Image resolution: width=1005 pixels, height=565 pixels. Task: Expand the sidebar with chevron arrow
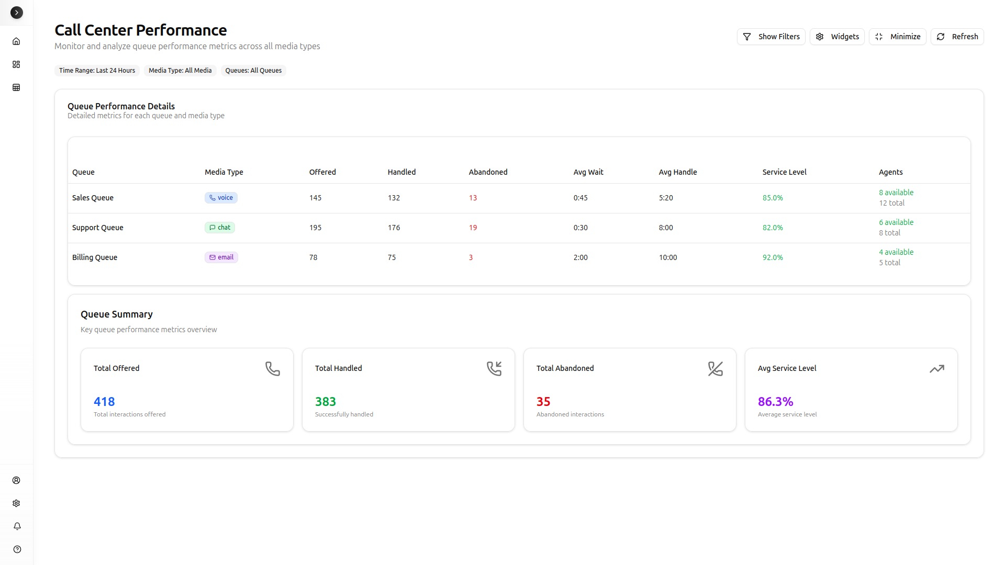pos(17,13)
